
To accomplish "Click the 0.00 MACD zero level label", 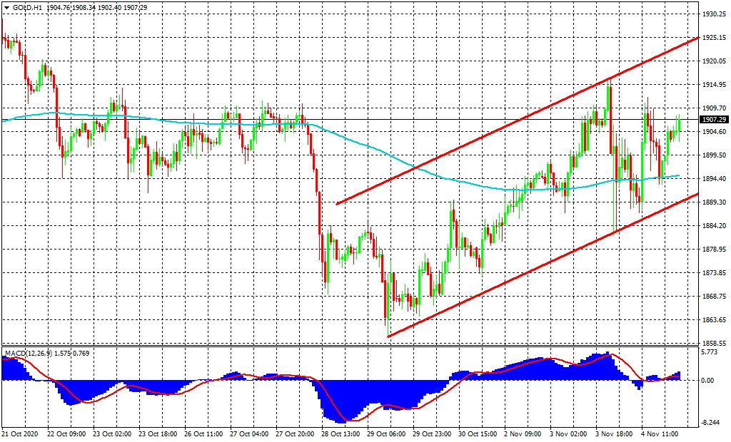I will point(708,380).
